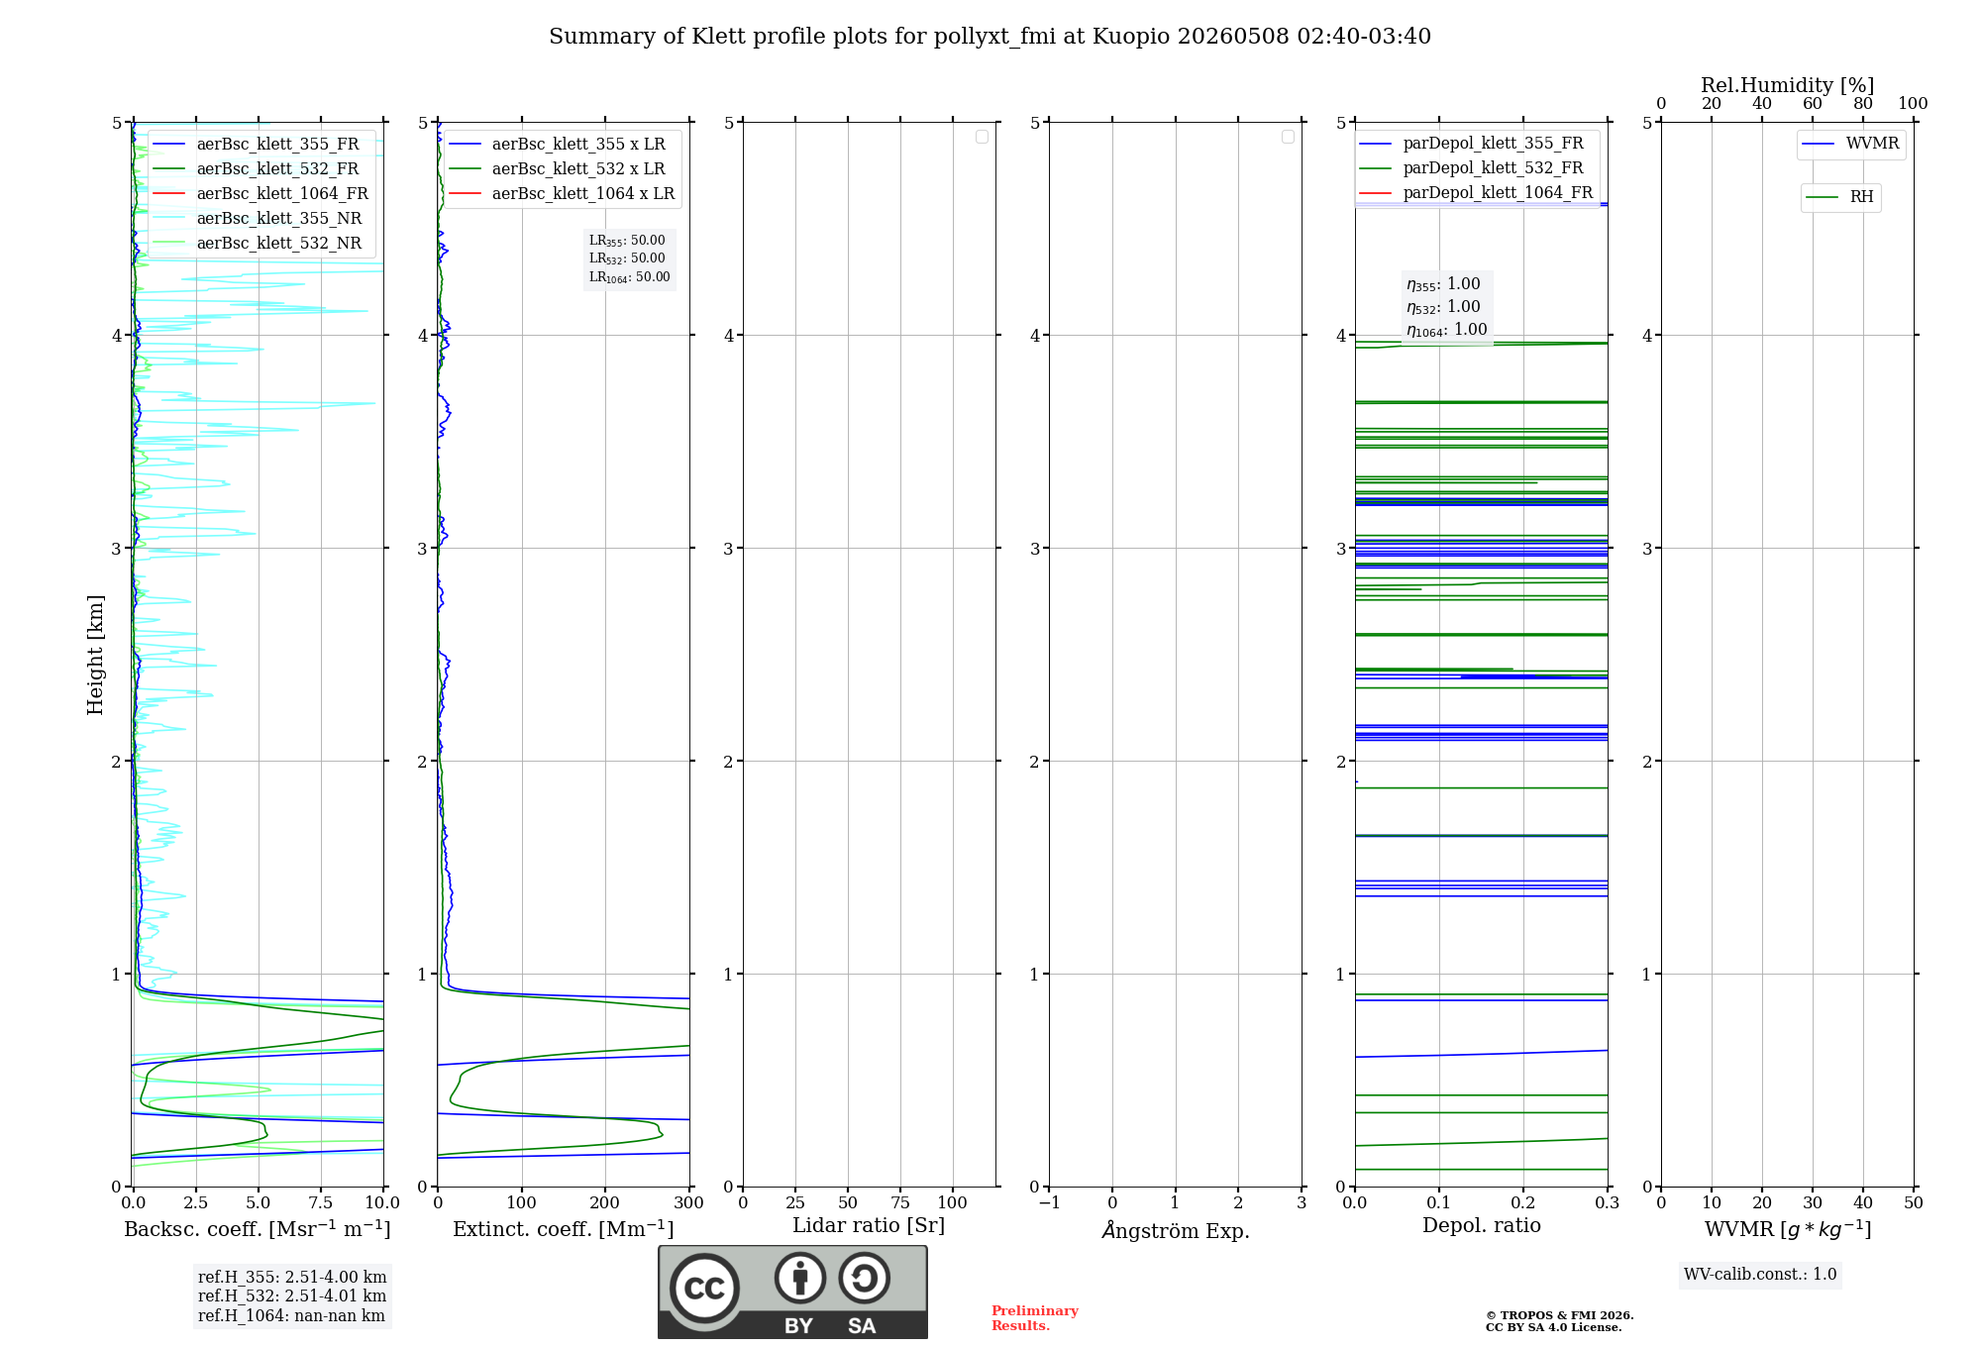Click the WV-calib.const.: 1.0 label
Screen dimensions: 1981x1347
pos(1760,1275)
